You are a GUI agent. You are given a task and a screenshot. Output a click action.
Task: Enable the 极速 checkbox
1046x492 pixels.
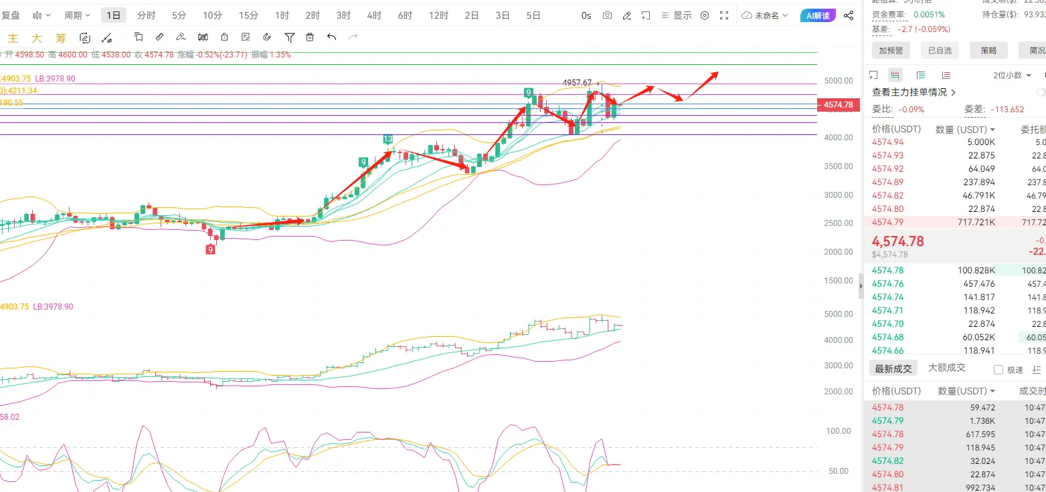pos(998,370)
